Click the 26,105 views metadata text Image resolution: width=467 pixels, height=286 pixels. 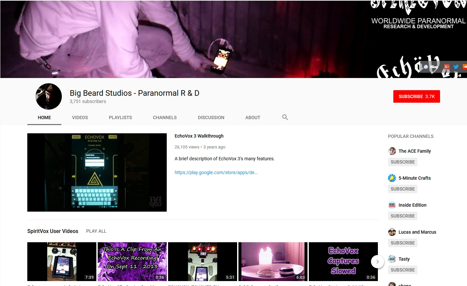click(x=187, y=147)
